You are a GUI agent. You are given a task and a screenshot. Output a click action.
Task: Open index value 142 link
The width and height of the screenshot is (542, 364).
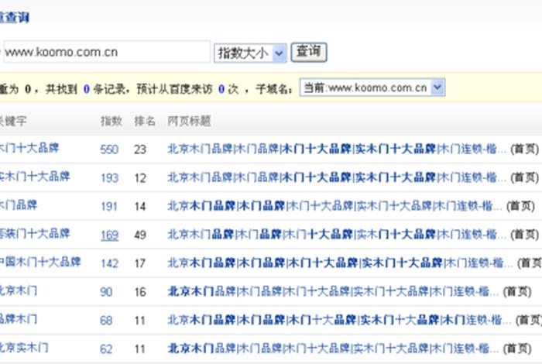tap(109, 263)
